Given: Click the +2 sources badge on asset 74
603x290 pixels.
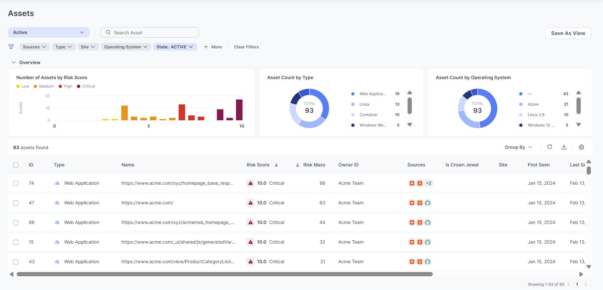Looking at the screenshot, I should [429, 183].
